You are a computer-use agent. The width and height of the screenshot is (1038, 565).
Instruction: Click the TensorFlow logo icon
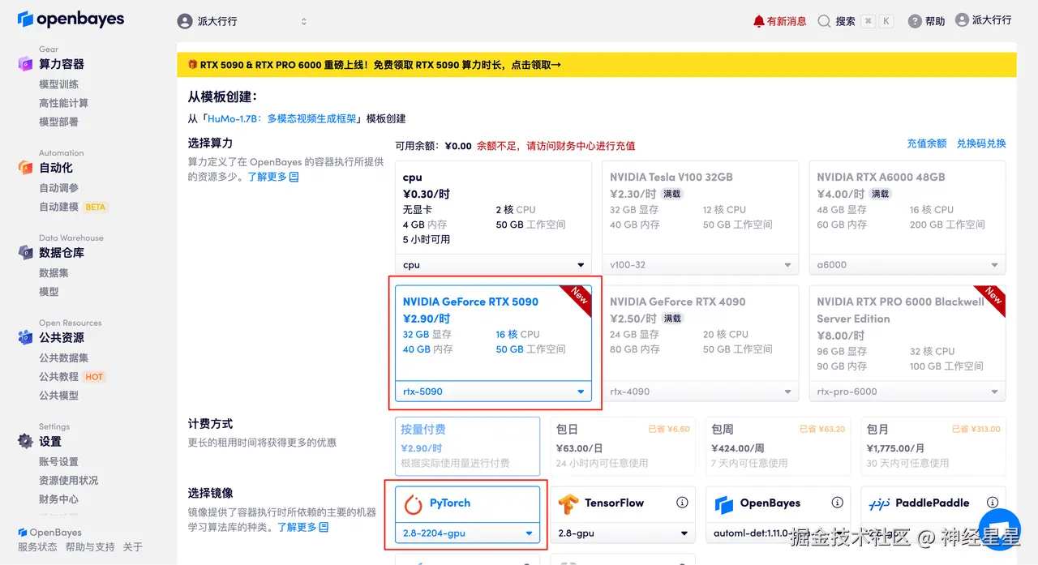tap(568, 504)
